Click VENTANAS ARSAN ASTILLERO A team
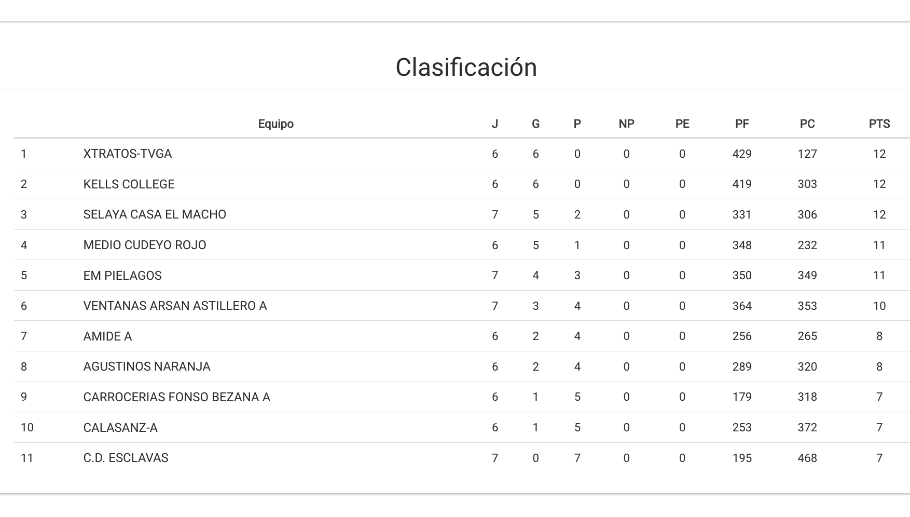Viewport: 910px width, 517px height. coord(175,306)
